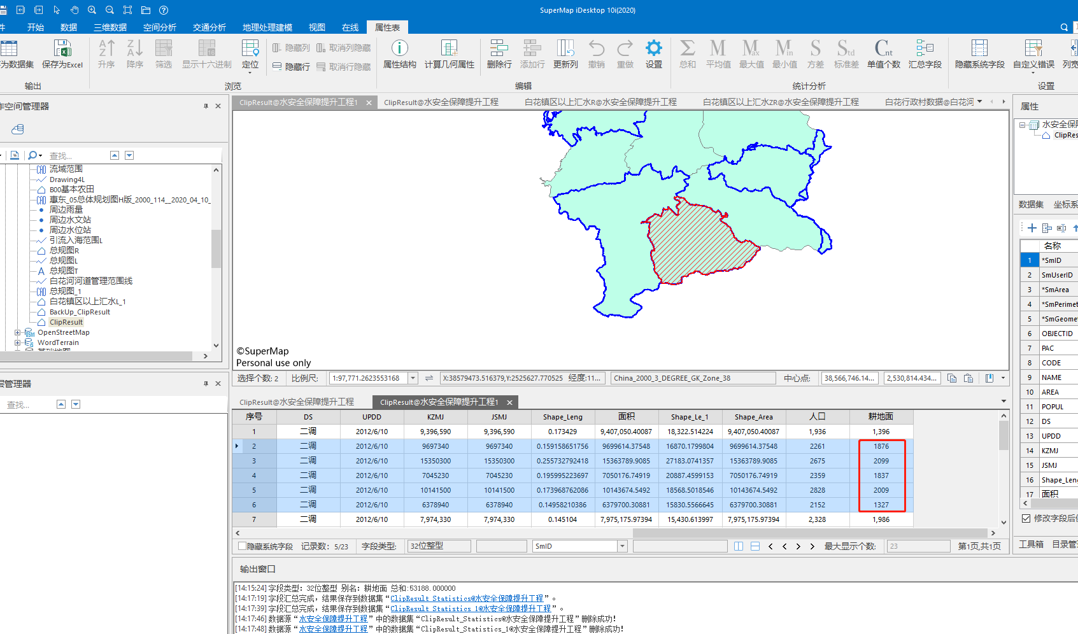Image resolution: width=1078 pixels, height=634 pixels.
Task: Open the 开始 ribbon tab
Action: pos(36,27)
